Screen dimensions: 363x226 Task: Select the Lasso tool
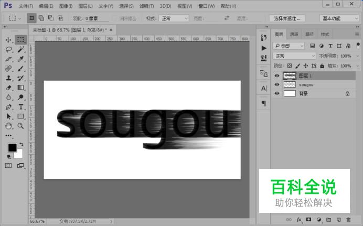point(8,49)
